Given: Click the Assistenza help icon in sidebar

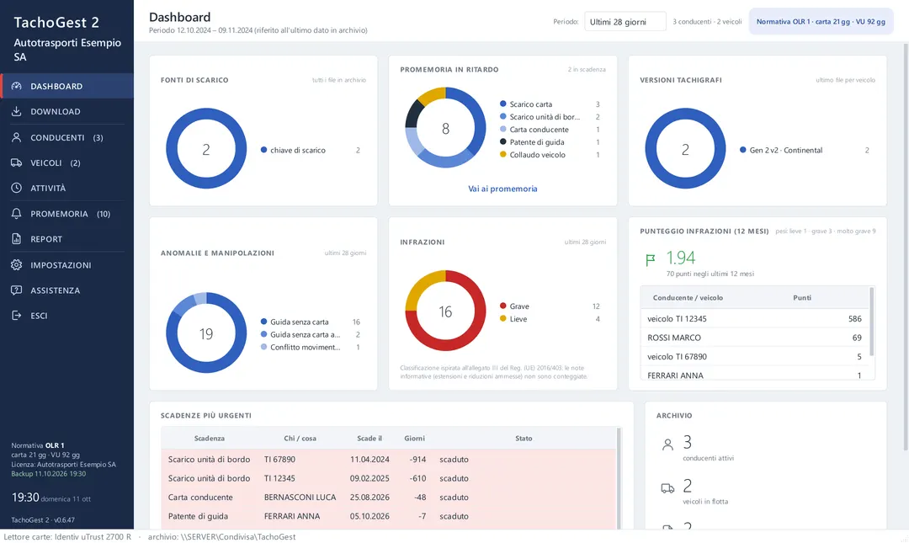Looking at the screenshot, I should point(16,290).
